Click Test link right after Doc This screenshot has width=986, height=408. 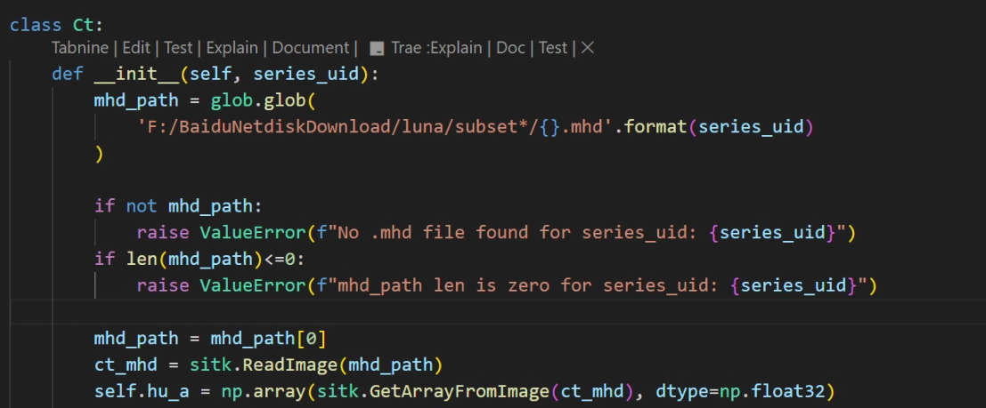click(552, 48)
